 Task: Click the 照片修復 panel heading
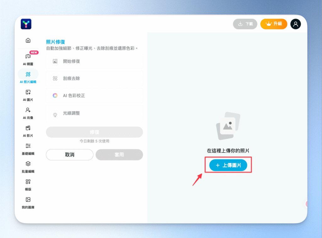(x=55, y=42)
